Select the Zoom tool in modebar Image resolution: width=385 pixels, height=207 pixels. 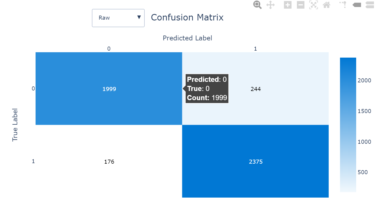tap(257, 5)
